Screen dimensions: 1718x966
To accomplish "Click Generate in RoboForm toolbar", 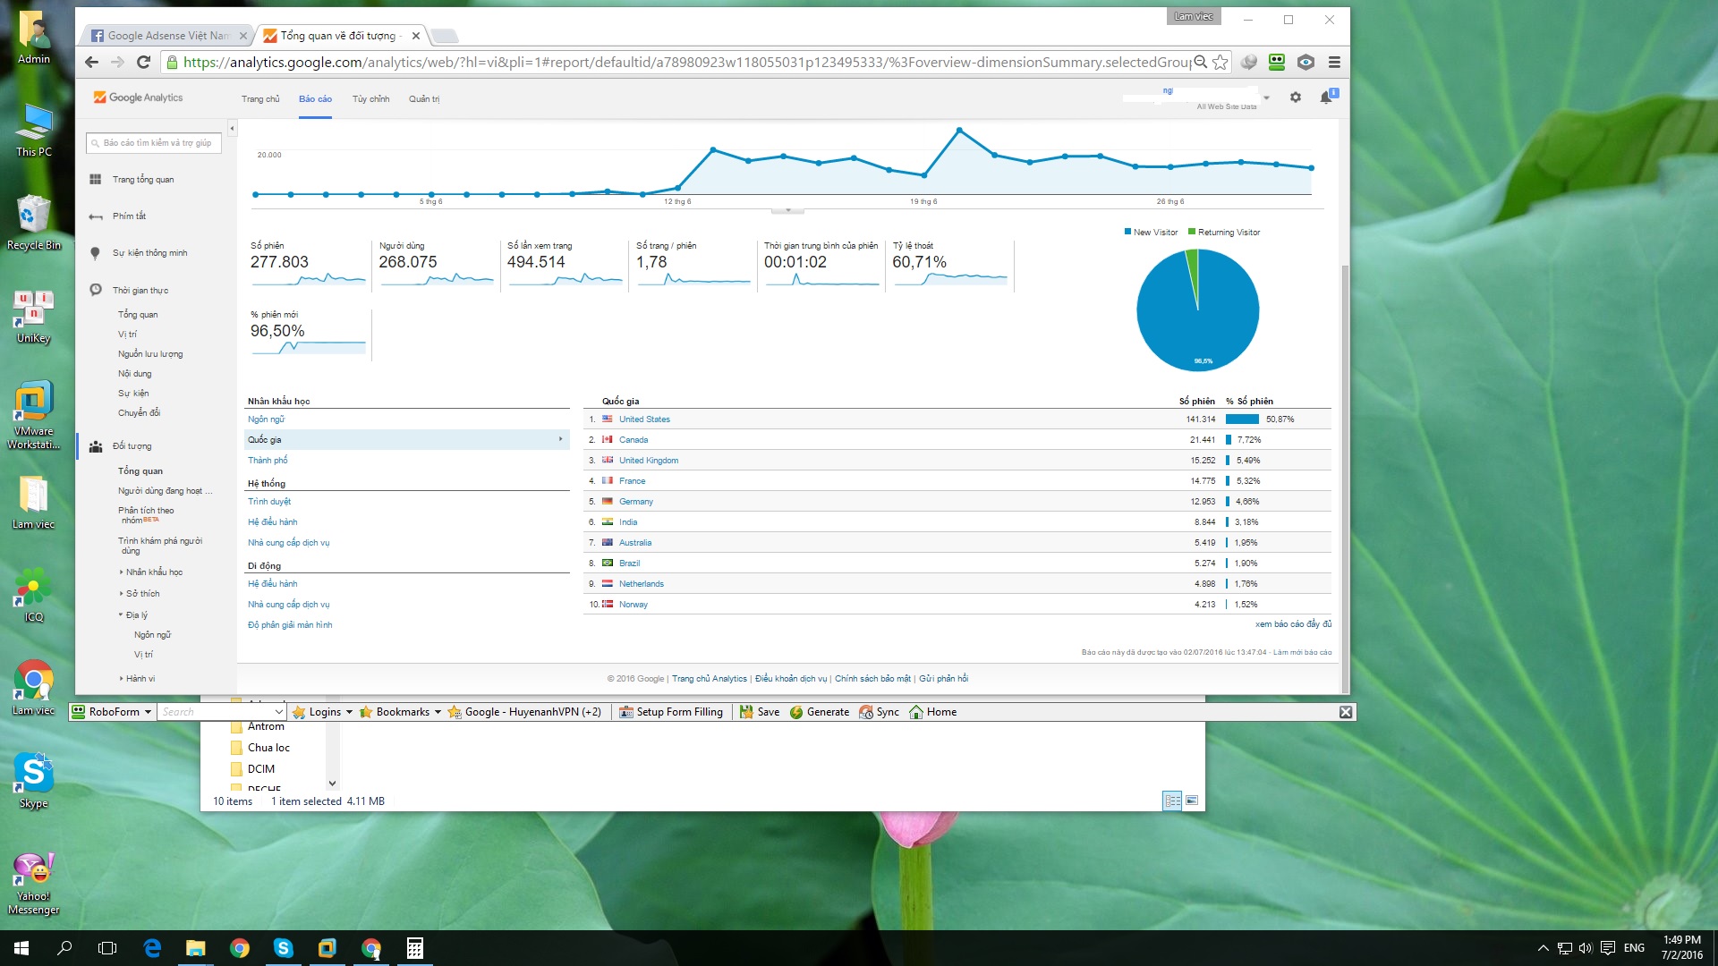I will coord(819,712).
